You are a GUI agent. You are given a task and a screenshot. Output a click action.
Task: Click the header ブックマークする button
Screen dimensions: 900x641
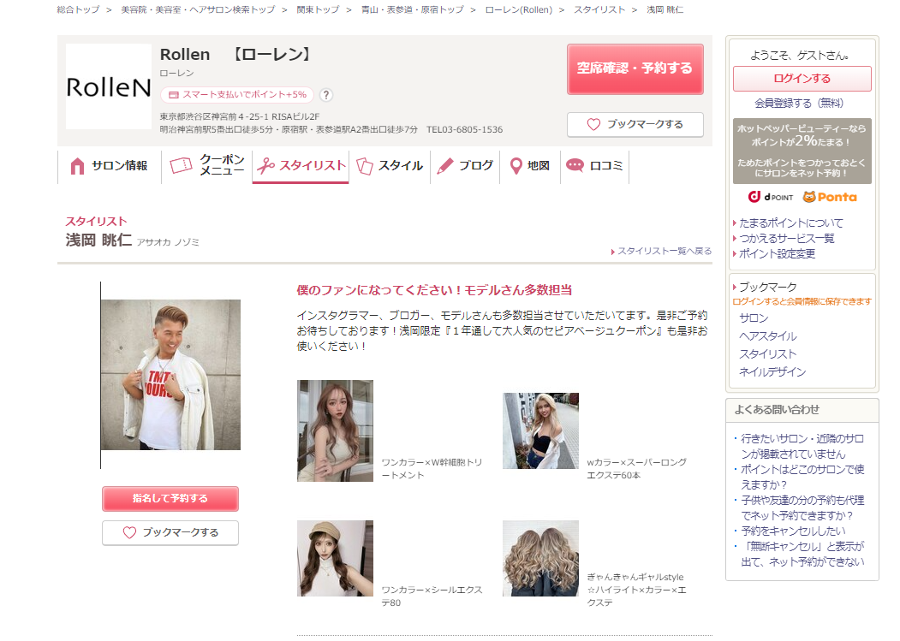click(x=635, y=125)
